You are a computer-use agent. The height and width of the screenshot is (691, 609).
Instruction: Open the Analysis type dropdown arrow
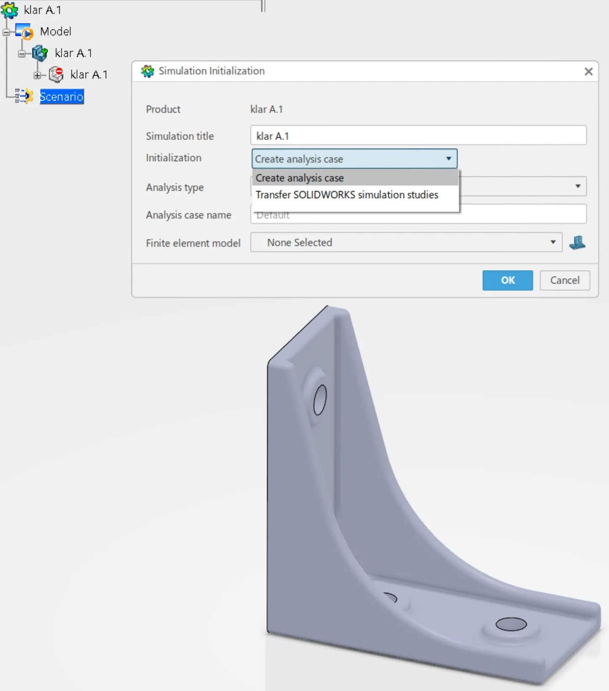tap(578, 186)
